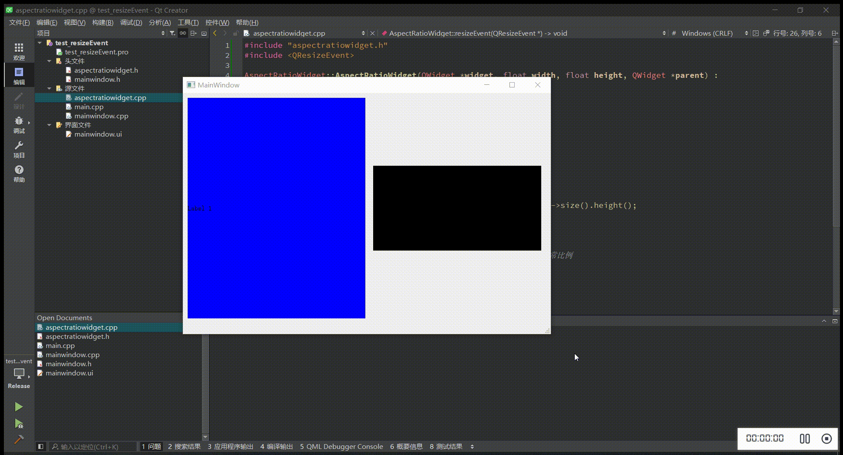
Task: Collapse the 头文件 headers folder
Action: coord(50,61)
